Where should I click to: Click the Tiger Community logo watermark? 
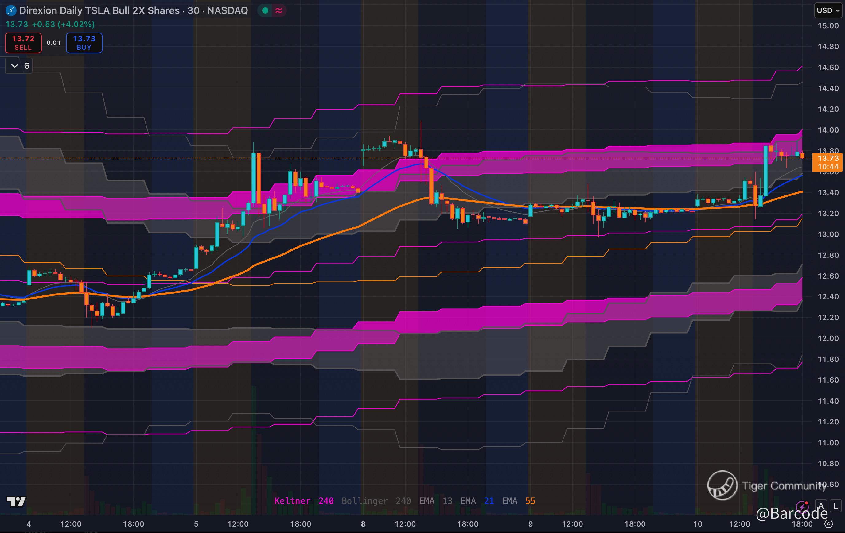(722, 485)
